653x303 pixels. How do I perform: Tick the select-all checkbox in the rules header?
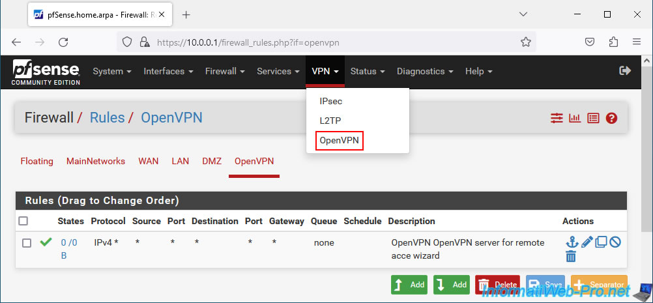[23, 221]
